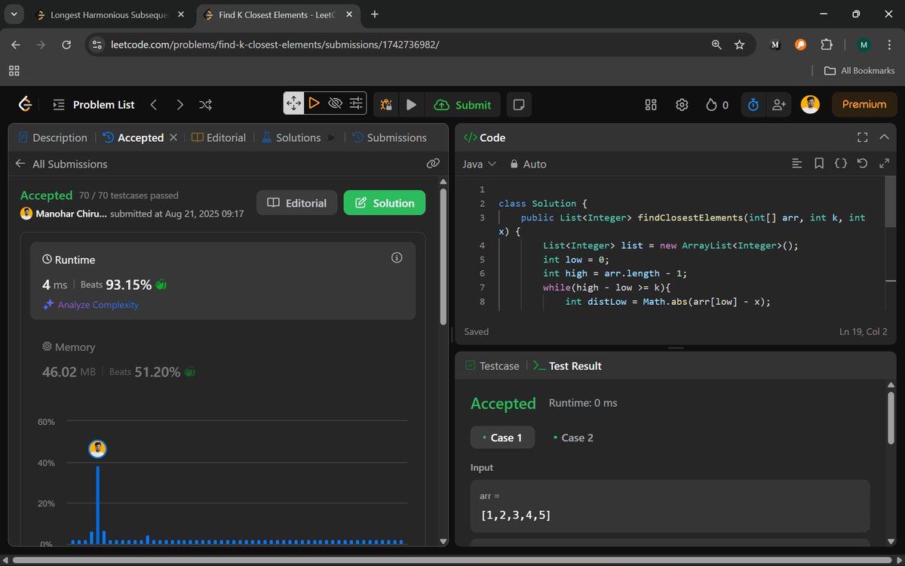Open the layout grid icon

pyautogui.click(x=651, y=105)
